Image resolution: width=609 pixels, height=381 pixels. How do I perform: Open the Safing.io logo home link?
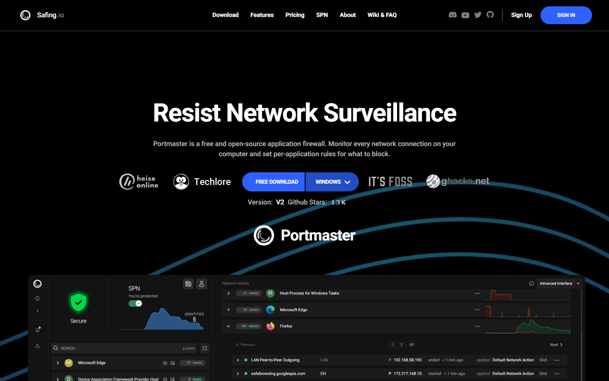(42, 15)
